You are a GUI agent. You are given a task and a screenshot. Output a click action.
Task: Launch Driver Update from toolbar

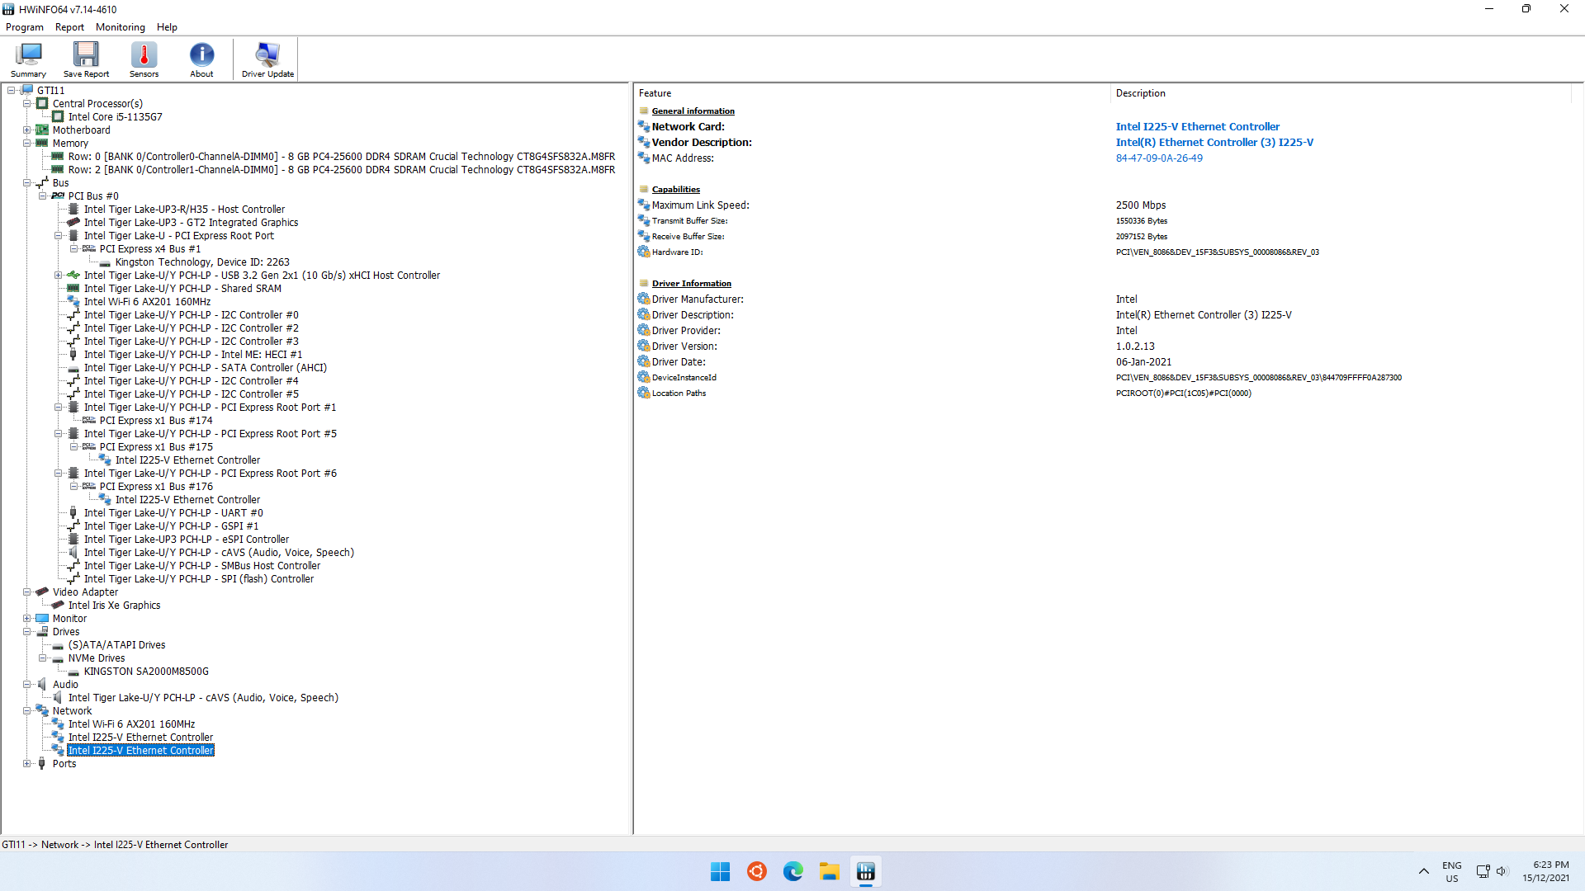click(267, 60)
